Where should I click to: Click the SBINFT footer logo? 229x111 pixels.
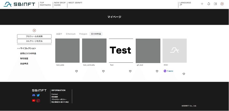click(x=39, y=91)
